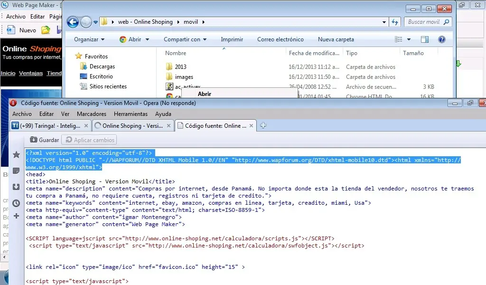The image size is (486, 285).
Task: Open Archivo menu in Web Page Maker
Action: (x=16, y=17)
